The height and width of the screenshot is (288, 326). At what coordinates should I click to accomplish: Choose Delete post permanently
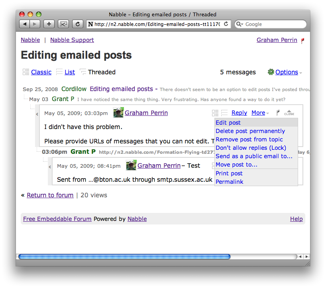pos(250,131)
